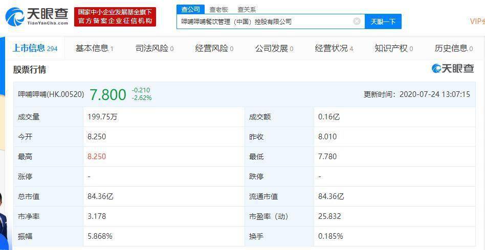Click the 跌停 label
485x250 pixels.
[256, 177]
